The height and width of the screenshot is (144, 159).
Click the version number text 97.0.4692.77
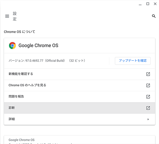34,60
